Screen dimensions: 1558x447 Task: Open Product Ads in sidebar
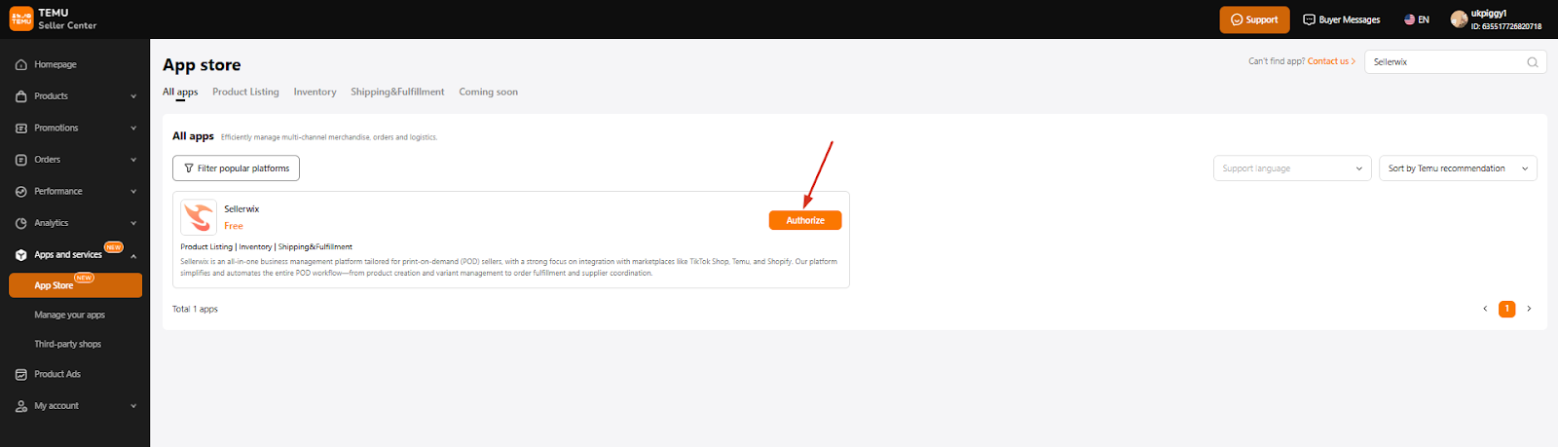(56, 374)
